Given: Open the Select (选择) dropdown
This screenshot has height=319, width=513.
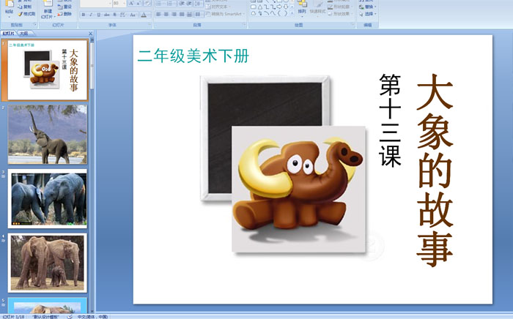Looking at the screenshot, I should [x=368, y=14].
